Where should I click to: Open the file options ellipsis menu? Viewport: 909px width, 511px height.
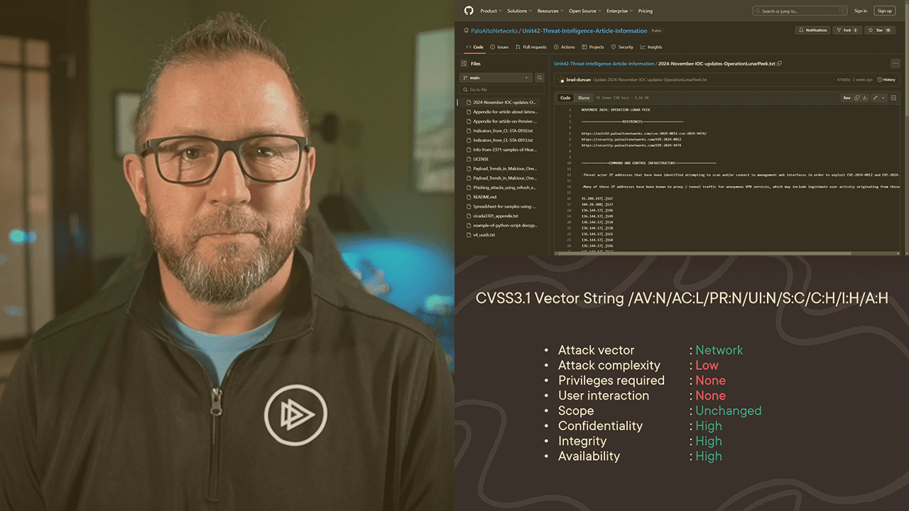pyautogui.click(x=896, y=63)
